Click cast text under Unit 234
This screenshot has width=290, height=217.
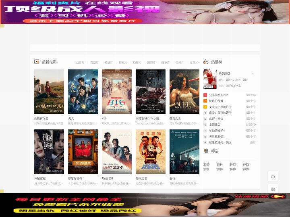(x=116, y=183)
